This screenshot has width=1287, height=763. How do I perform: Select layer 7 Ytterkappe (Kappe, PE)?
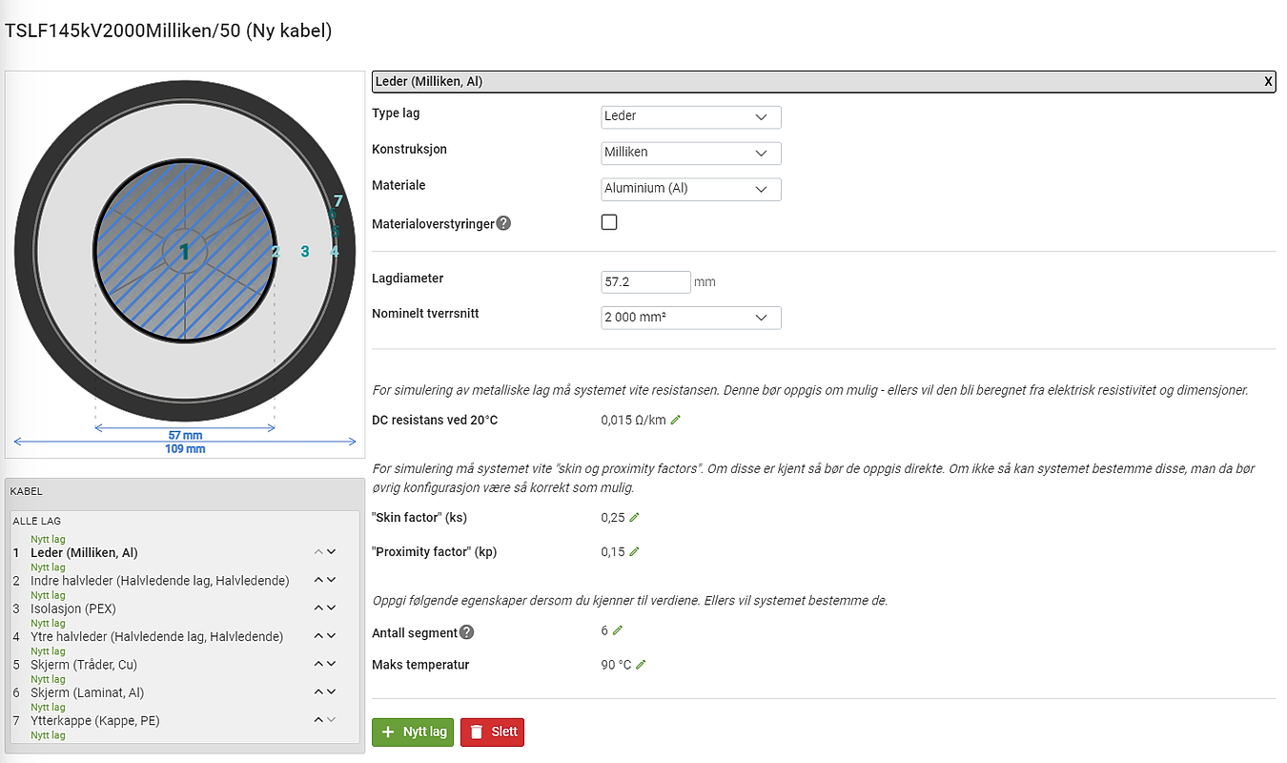tap(95, 721)
